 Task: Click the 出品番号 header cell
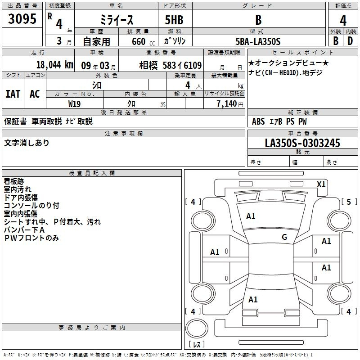(22, 6)
